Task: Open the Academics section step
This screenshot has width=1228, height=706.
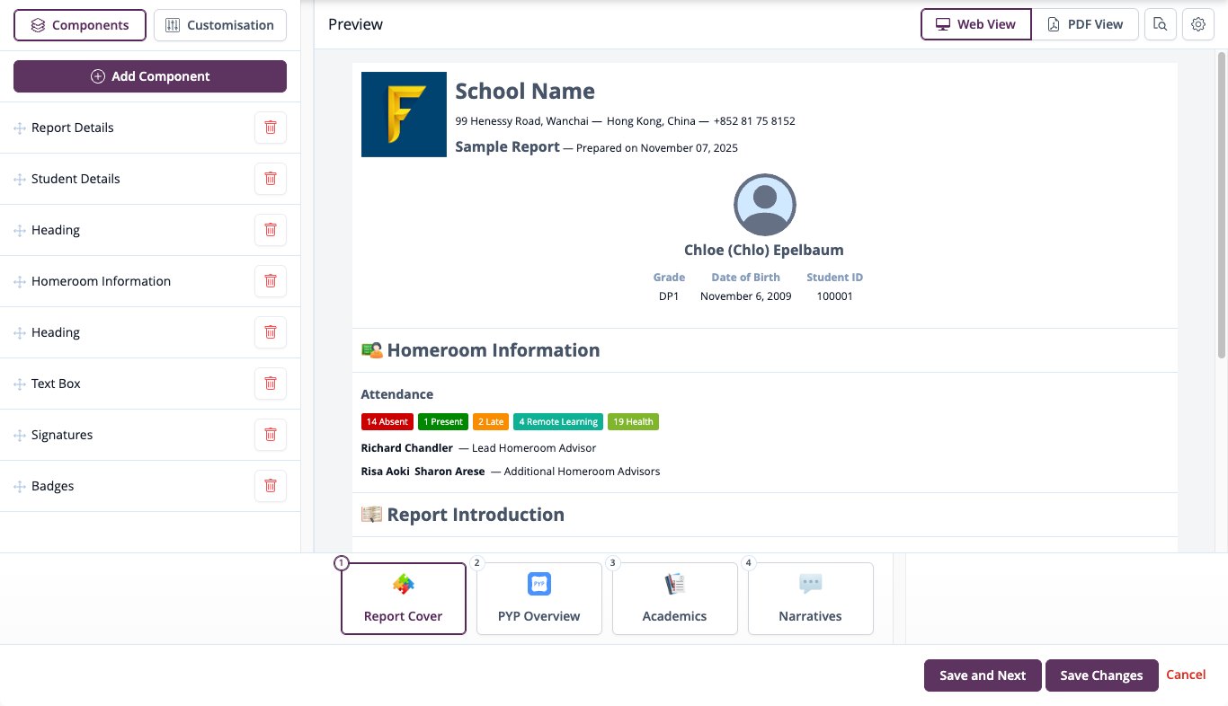Action: tap(675, 599)
